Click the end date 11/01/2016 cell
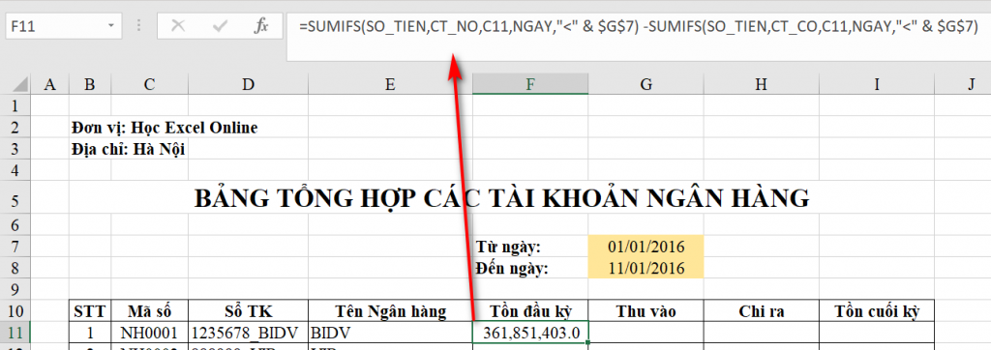Image resolution: width=991 pixels, height=350 pixels. click(x=646, y=268)
